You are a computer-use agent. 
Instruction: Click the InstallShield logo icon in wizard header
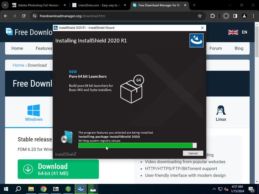[196, 40]
